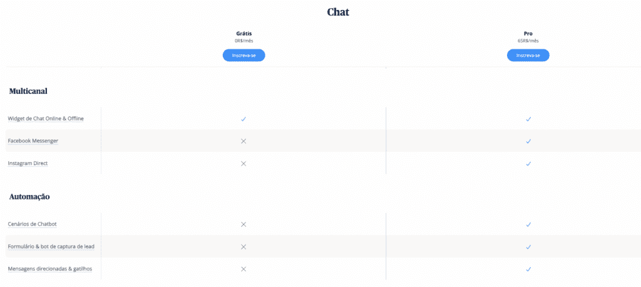The width and height of the screenshot is (641, 287).
Task: Select the Instagram Direct feature label
Action: [28, 163]
